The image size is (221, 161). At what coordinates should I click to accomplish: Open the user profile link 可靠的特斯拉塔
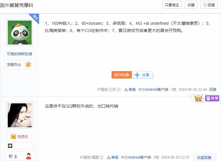[20, 54]
